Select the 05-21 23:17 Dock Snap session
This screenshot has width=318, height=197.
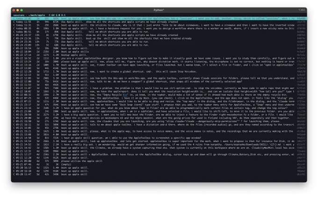coord(159,105)
